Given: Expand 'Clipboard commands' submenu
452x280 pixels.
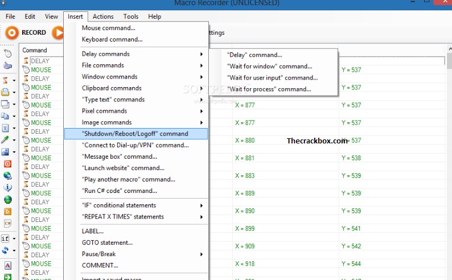Looking at the screenshot, I should click(136, 88).
